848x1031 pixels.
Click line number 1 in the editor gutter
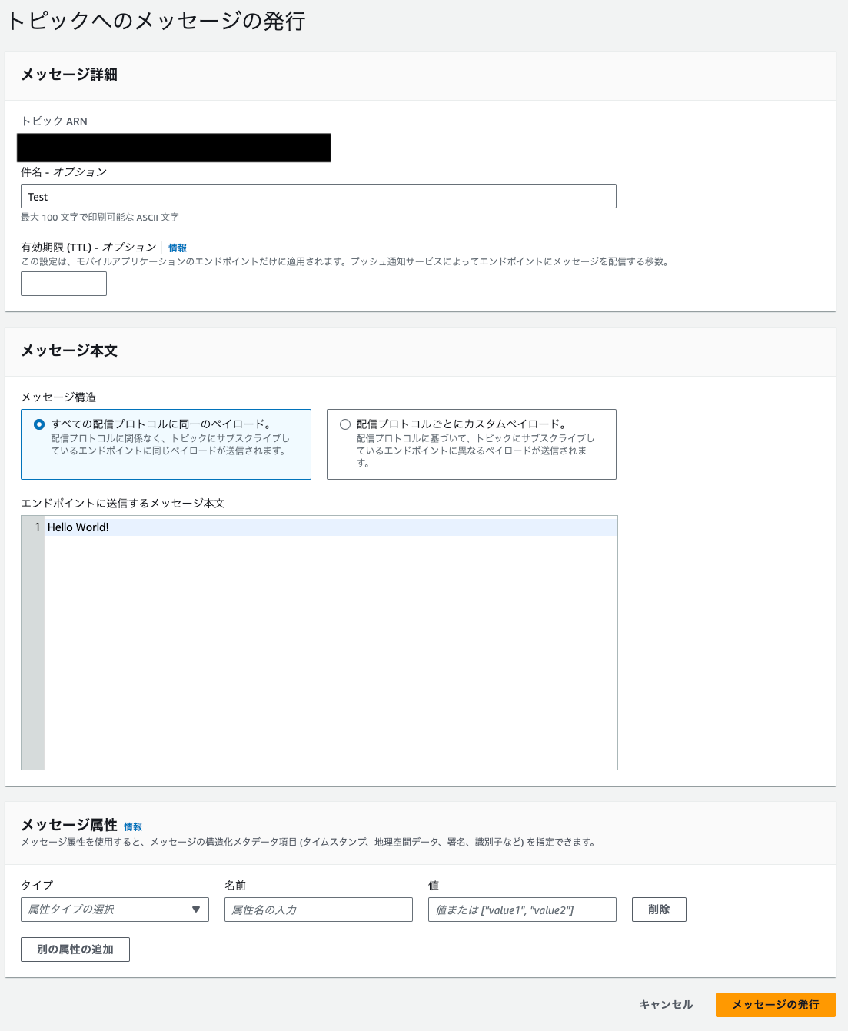pyautogui.click(x=35, y=527)
